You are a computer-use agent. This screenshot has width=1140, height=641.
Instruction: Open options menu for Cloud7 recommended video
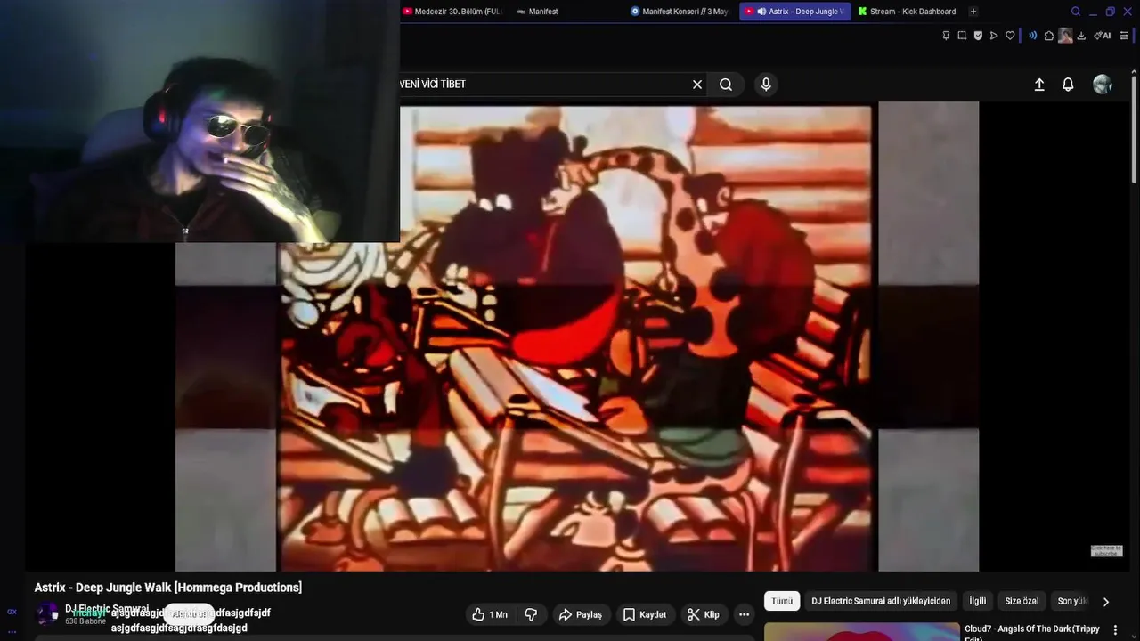tap(1115, 630)
